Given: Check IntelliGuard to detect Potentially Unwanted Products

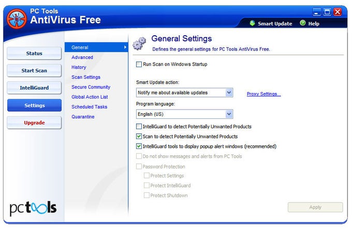Looking at the screenshot, I should click(x=139, y=126).
